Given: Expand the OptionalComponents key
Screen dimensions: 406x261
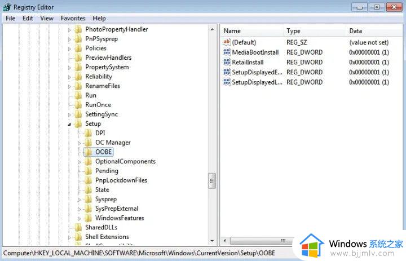Looking at the screenshot, I should 80,162.
